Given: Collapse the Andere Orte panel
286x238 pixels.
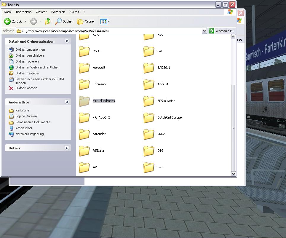Looking at the screenshot, I should click(x=67, y=102).
